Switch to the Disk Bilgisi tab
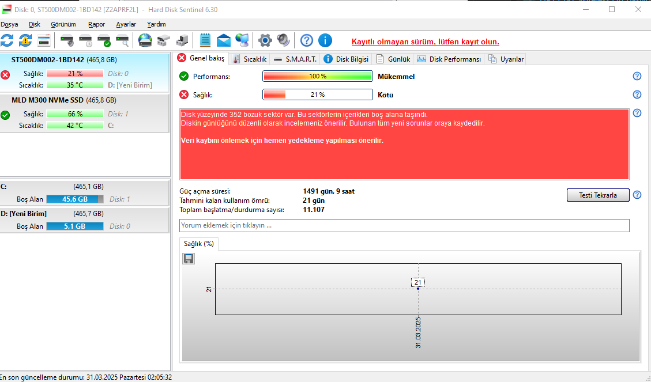651x382 pixels. [346, 59]
